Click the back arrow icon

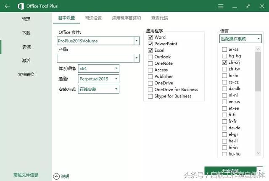[x=7, y=6]
